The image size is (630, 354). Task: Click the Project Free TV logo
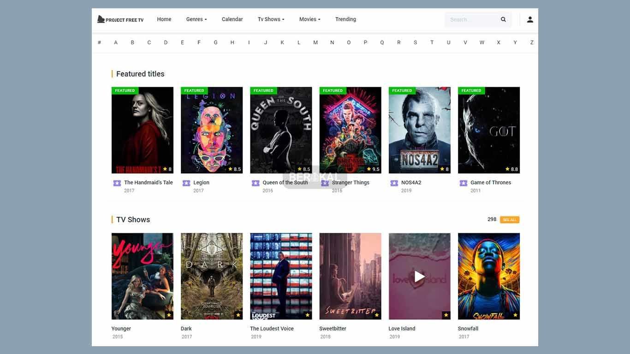[x=120, y=19]
